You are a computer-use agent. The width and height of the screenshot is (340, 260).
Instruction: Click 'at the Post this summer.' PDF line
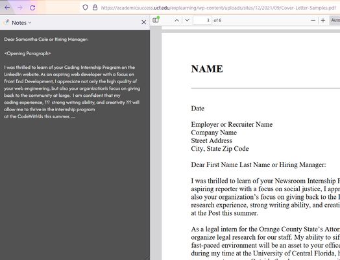(225, 213)
